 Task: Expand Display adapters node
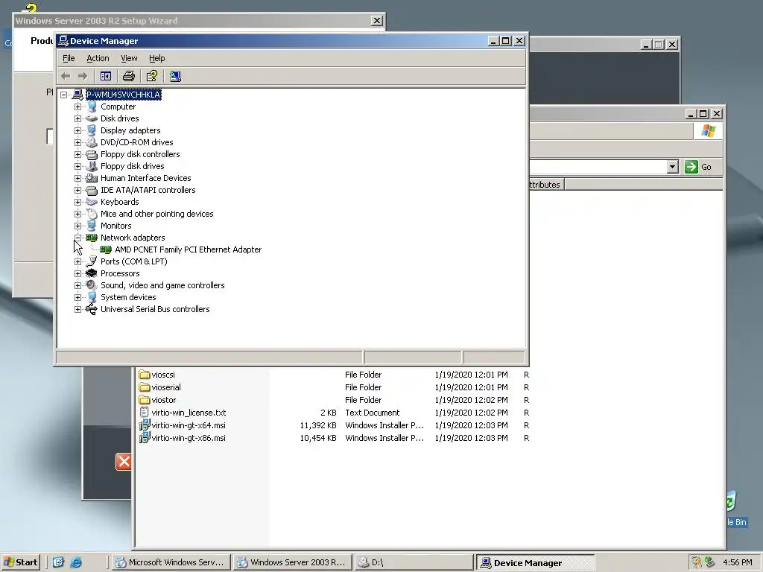(x=77, y=130)
